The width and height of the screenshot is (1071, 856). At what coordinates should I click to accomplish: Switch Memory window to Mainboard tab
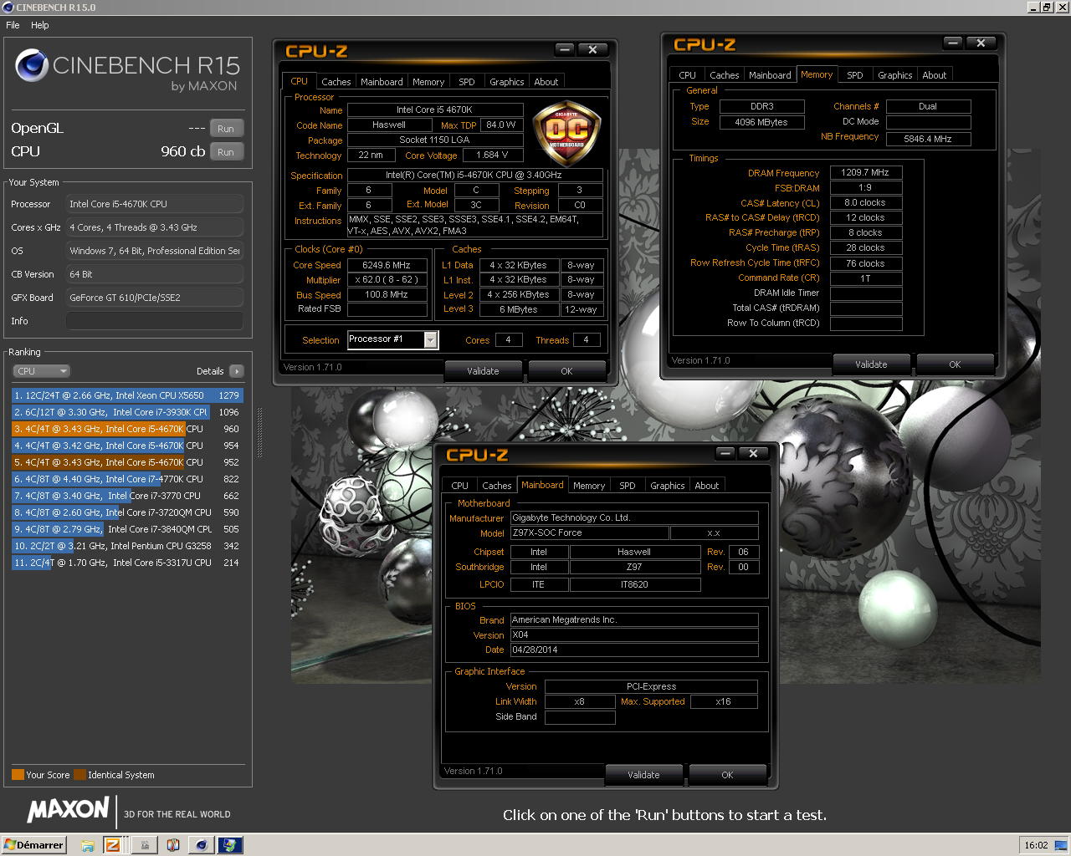coord(770,75)
